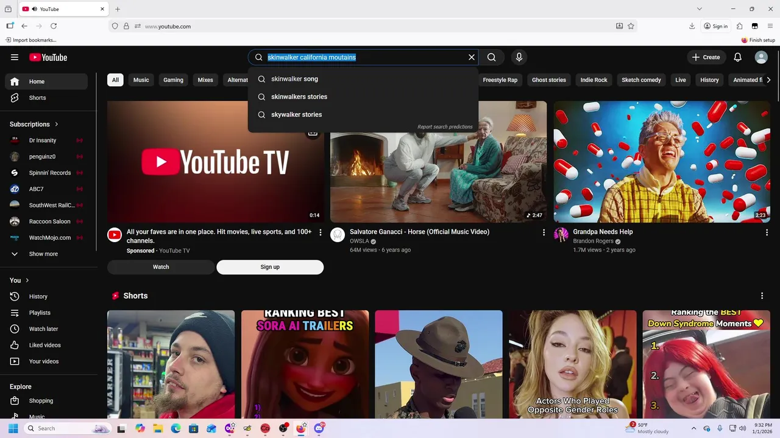Open Playlists in the sidebar
Image resolution: width=780 pixels, height=438 pixels.
[46, 313]
